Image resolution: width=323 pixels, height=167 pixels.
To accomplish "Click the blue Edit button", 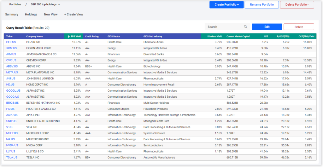I will 267,27.
